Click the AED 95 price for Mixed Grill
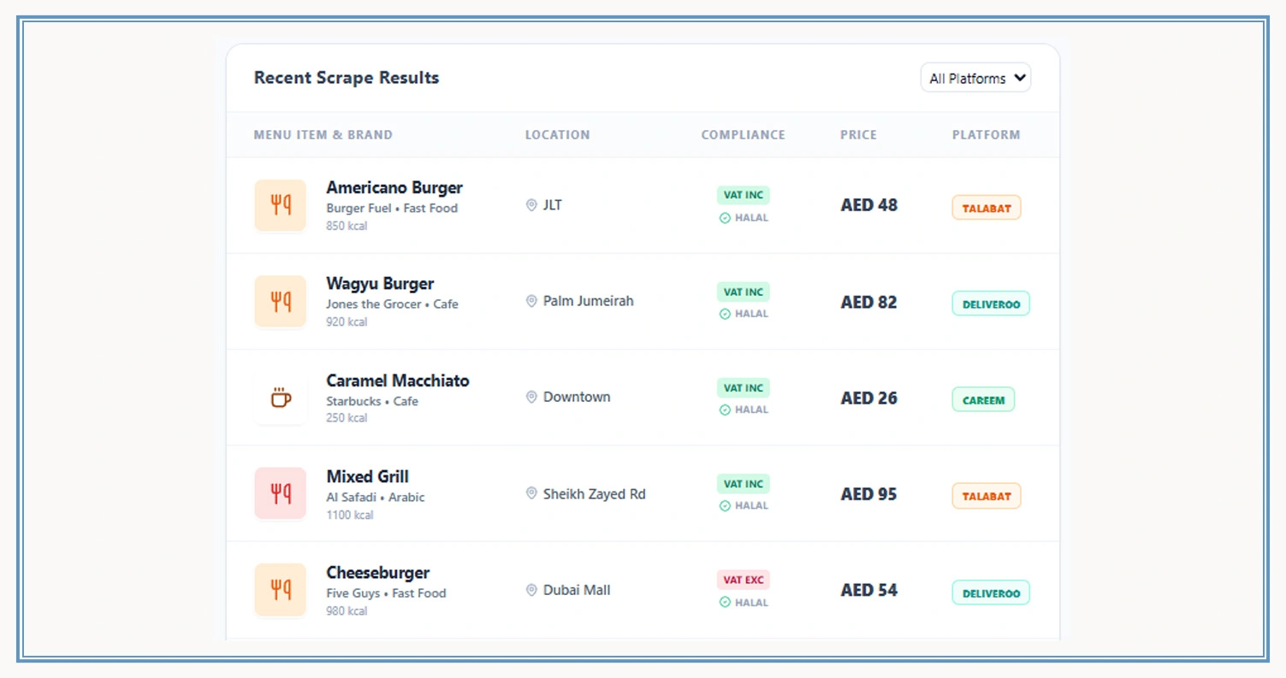1286x678 pixels. click(868, 494)
